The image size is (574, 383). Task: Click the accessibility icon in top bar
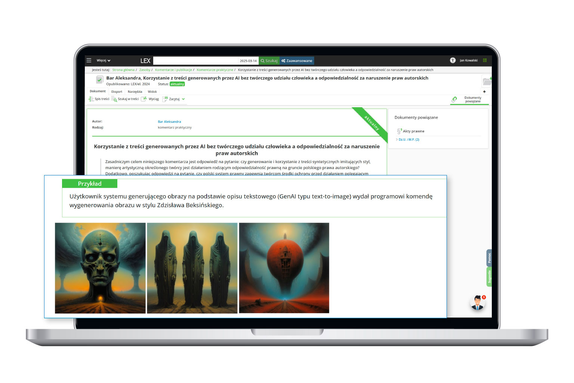pos(453,60)
